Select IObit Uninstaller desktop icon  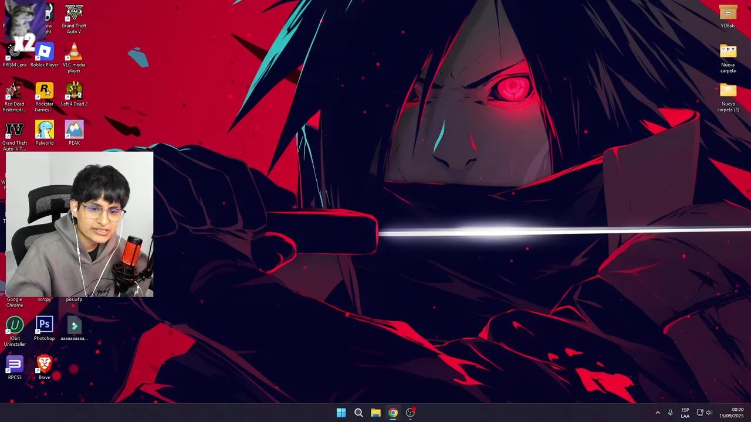pyautogui.click(x=15, y=332)
